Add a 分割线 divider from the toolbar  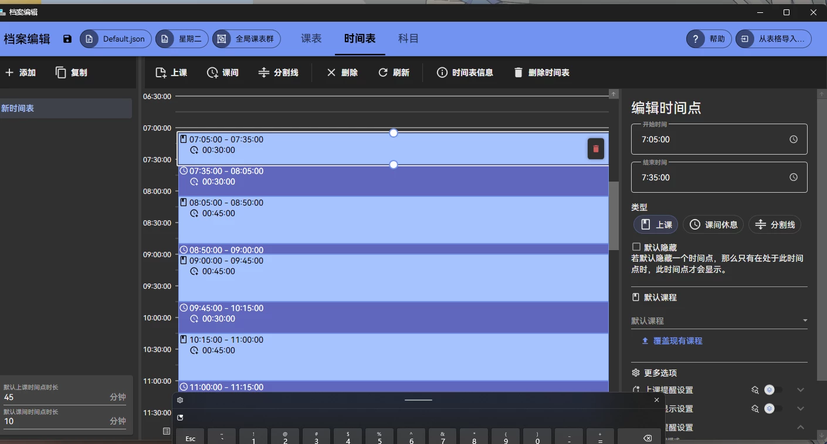pos(279,73)
